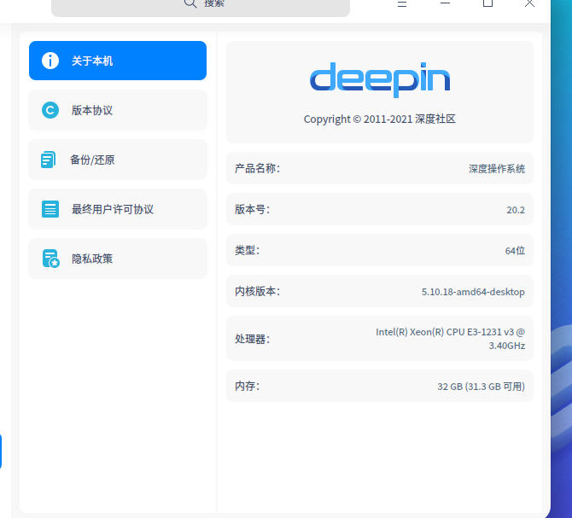
Task: Select 关于本机 menu item
Action: 118,61
